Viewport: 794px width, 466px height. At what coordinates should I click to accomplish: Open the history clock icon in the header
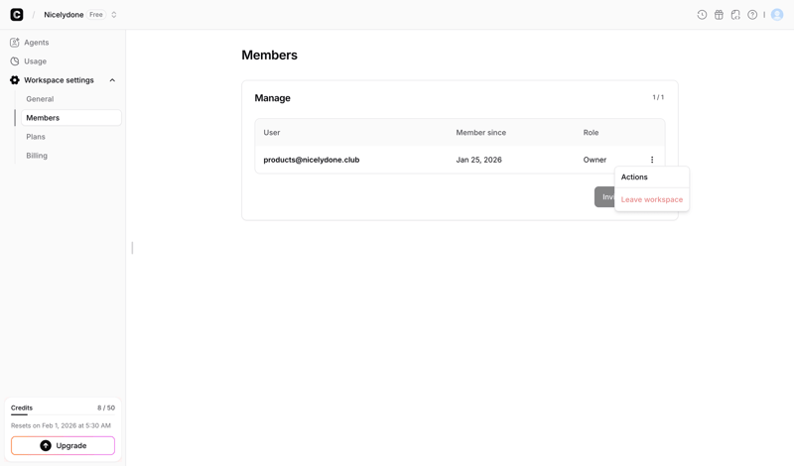(702, 15)
